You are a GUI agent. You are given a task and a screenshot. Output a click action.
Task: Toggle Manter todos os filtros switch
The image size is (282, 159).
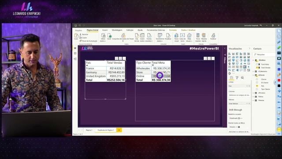[x=238, y=127]
